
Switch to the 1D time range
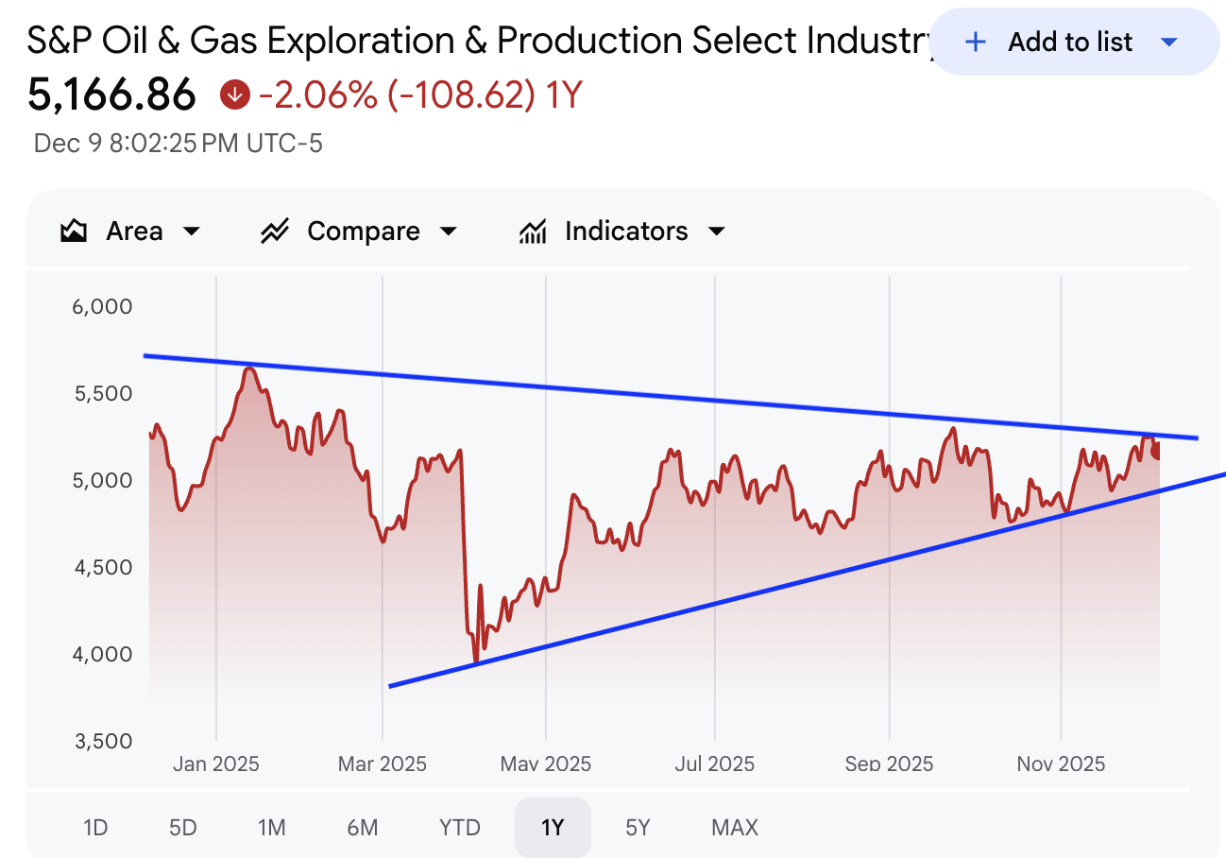click(95, 828)
